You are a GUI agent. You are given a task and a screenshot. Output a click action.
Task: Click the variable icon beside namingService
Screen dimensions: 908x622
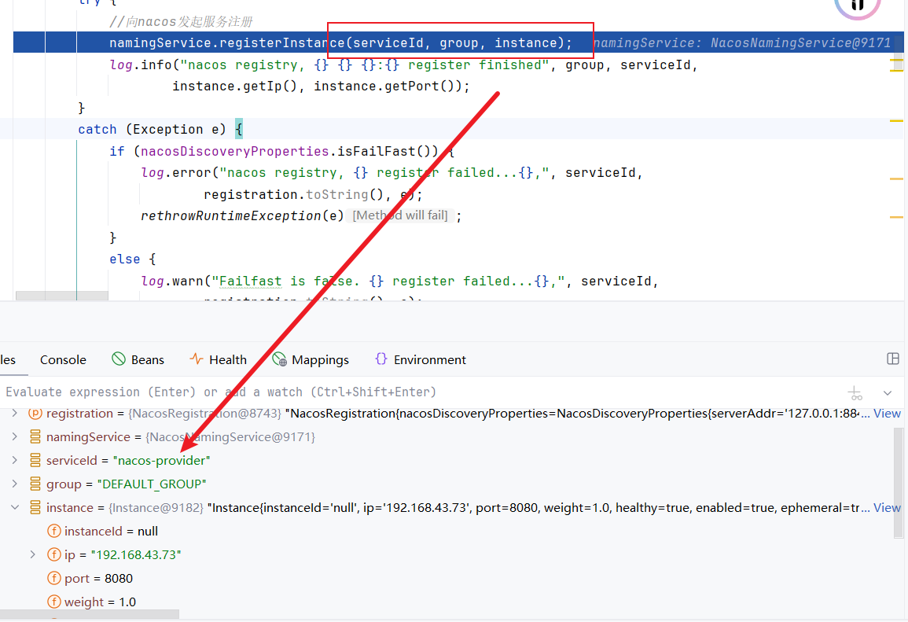click(35, 437)
